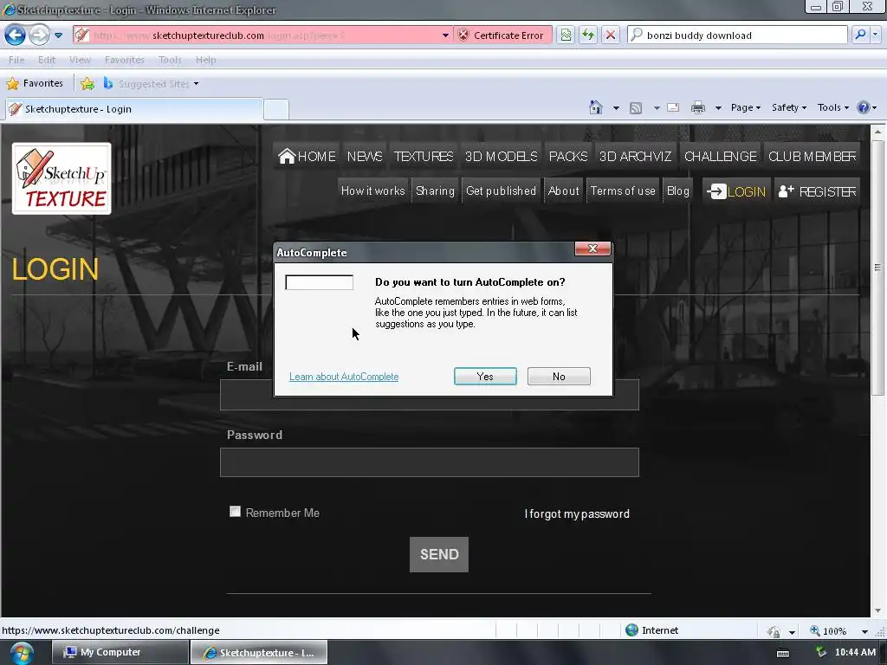Expand the Print dropdown arrow

click(718, 107)
